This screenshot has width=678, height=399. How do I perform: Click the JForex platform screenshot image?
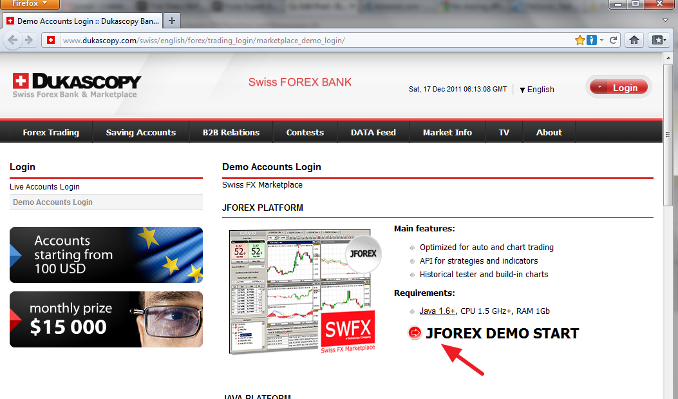304,291
